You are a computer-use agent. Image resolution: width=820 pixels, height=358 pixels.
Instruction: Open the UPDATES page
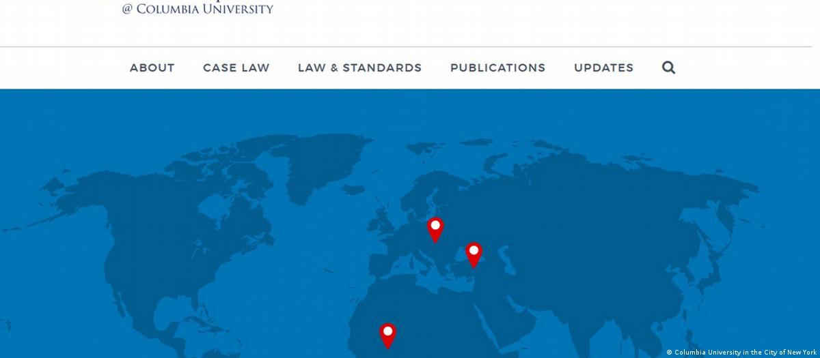(603, 68)
